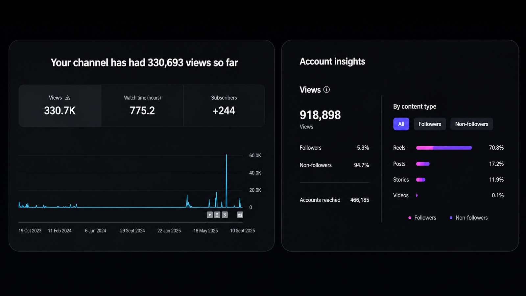Click the 'Followers' row with 5.3%
Viewport: 526px width, 296px height.
(334, 148)
